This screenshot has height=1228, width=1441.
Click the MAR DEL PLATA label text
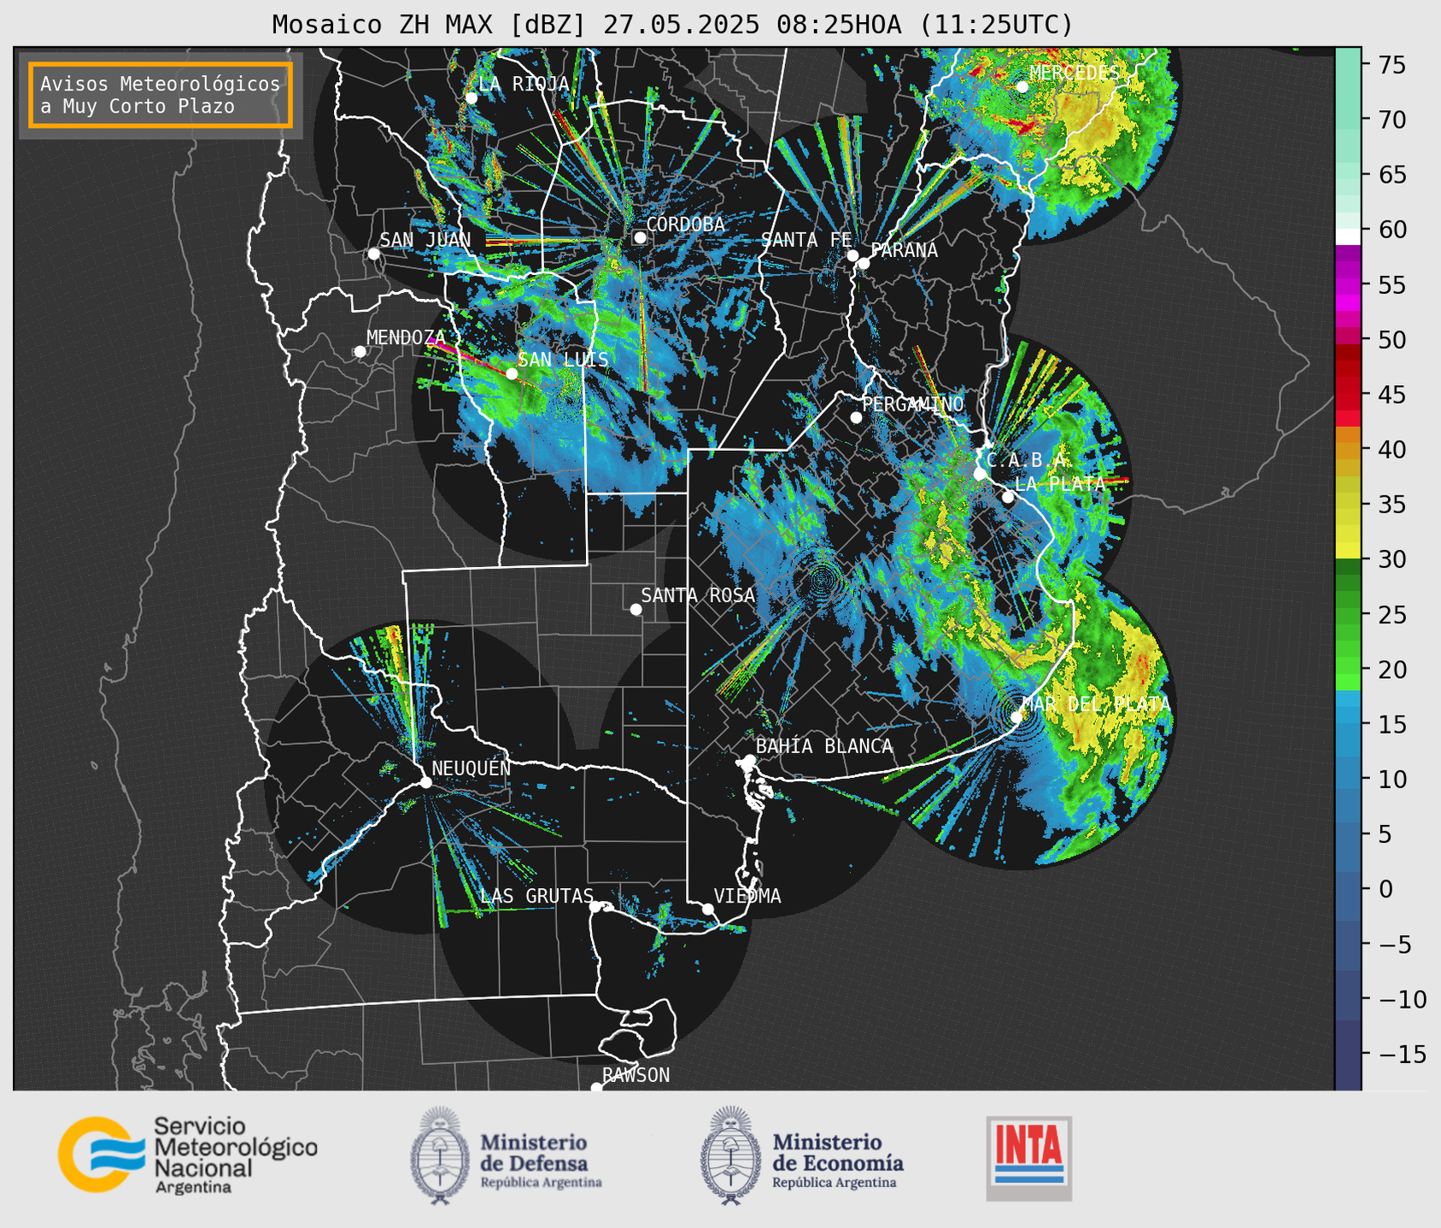1096,705
